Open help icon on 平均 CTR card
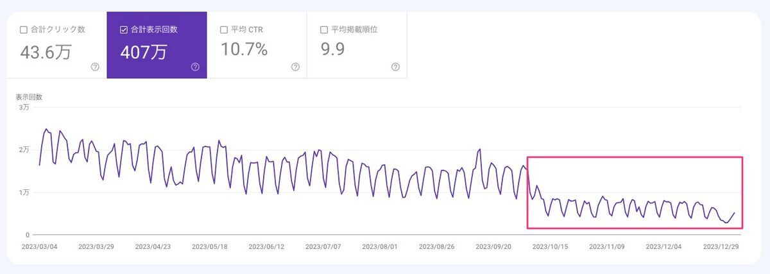 click(x=295, y=67)
